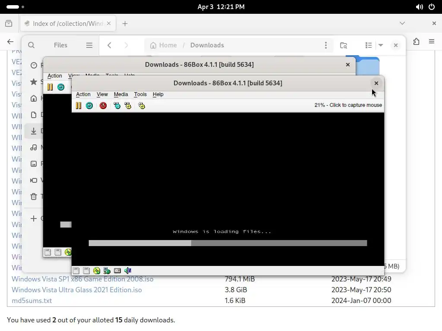Viewport: 442px width, 331px height.
Task: Click CD-ROM disc icon in front status bar
Action: [x=97, y=271]
